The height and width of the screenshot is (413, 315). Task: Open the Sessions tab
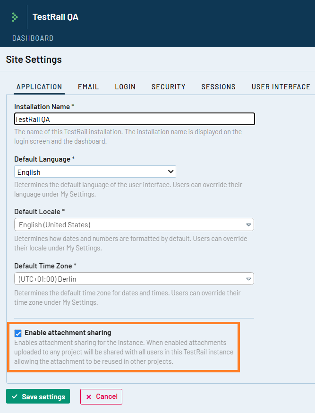click(x=218, y=87)
